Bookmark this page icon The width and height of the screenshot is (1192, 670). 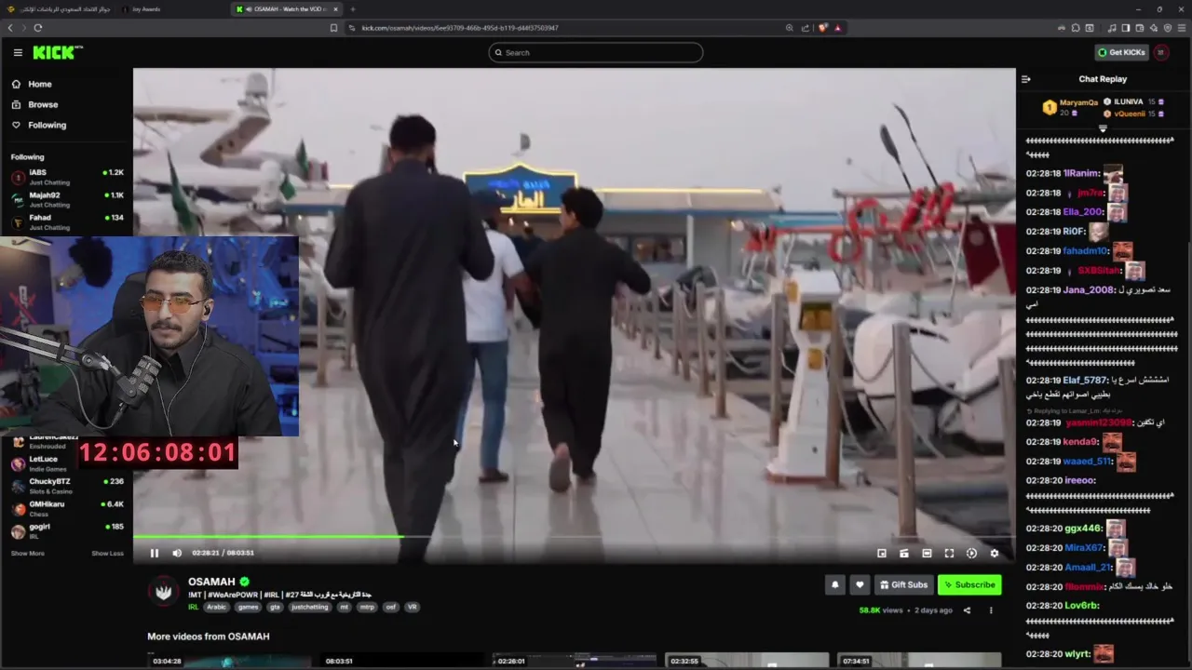tap(333, 28)
